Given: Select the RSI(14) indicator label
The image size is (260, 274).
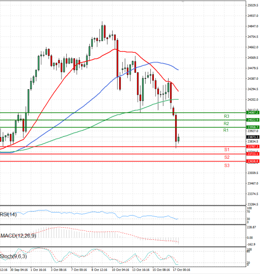Looking at the screenshot, I should [x=8, y=214].
